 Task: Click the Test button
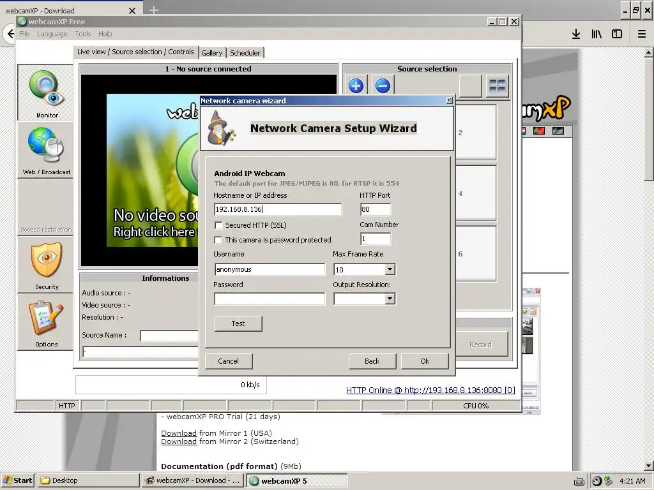coord(238,323)
